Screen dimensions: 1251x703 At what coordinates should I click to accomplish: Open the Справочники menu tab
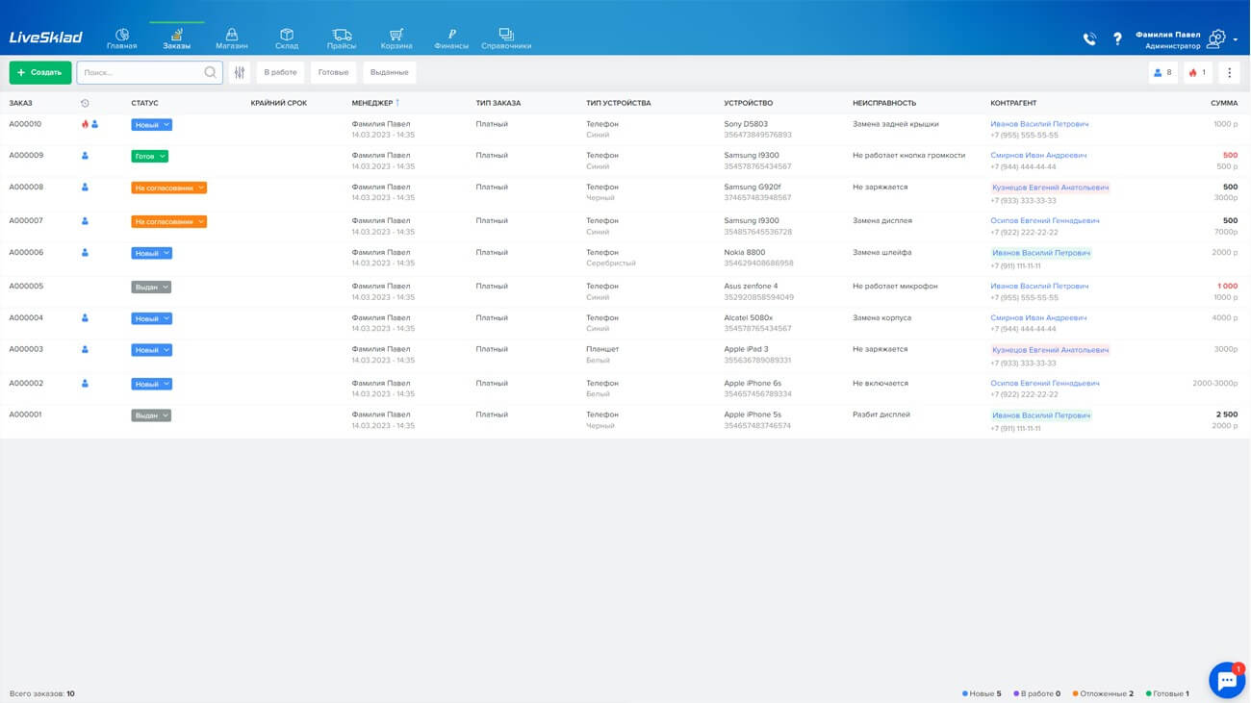click(506, 38)
